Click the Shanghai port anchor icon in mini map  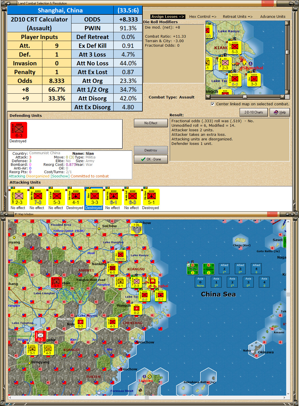pos(250,64)
